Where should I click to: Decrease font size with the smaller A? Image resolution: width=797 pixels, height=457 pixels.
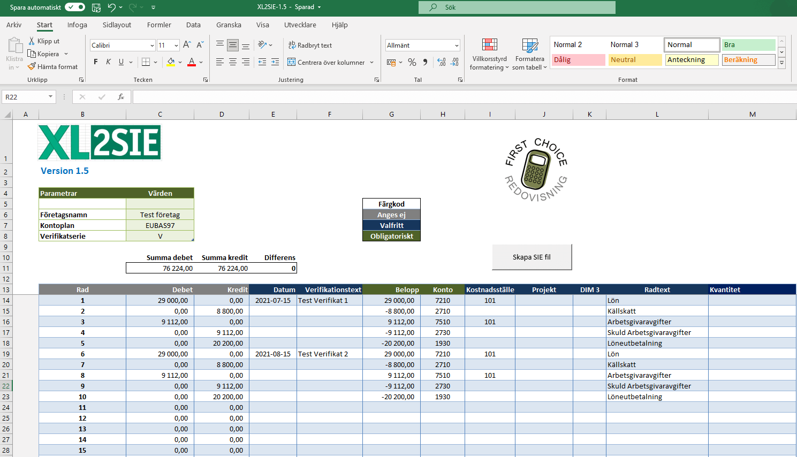coord(200,45)
